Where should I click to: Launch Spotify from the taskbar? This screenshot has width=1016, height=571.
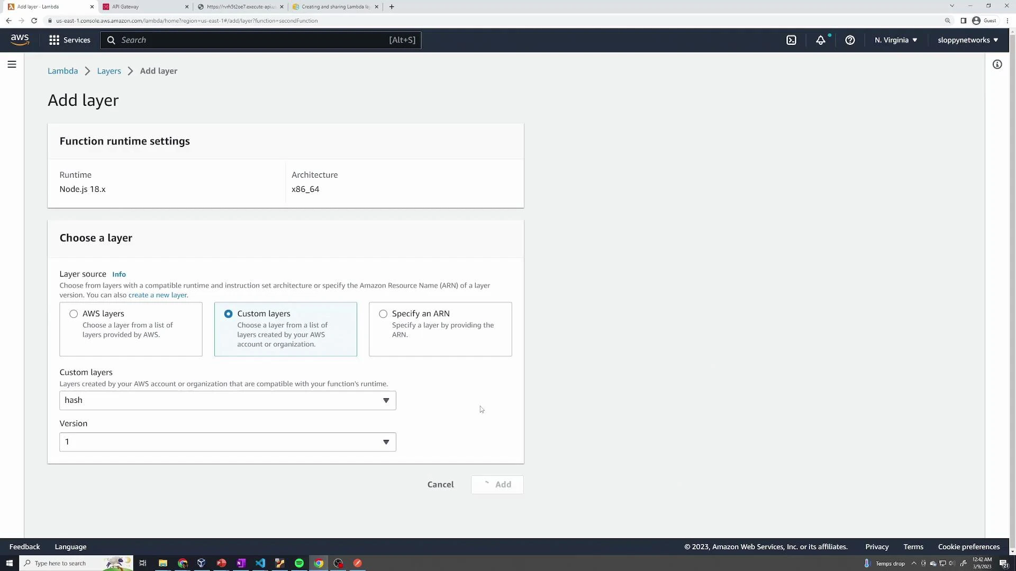(299, 563)
